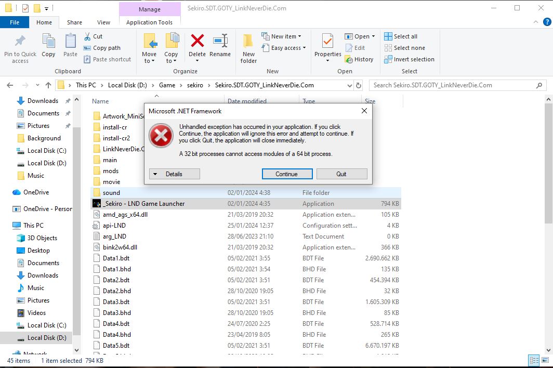
Task: Click Cut scissors in ribbon
Action: click(x=94, y=36)
